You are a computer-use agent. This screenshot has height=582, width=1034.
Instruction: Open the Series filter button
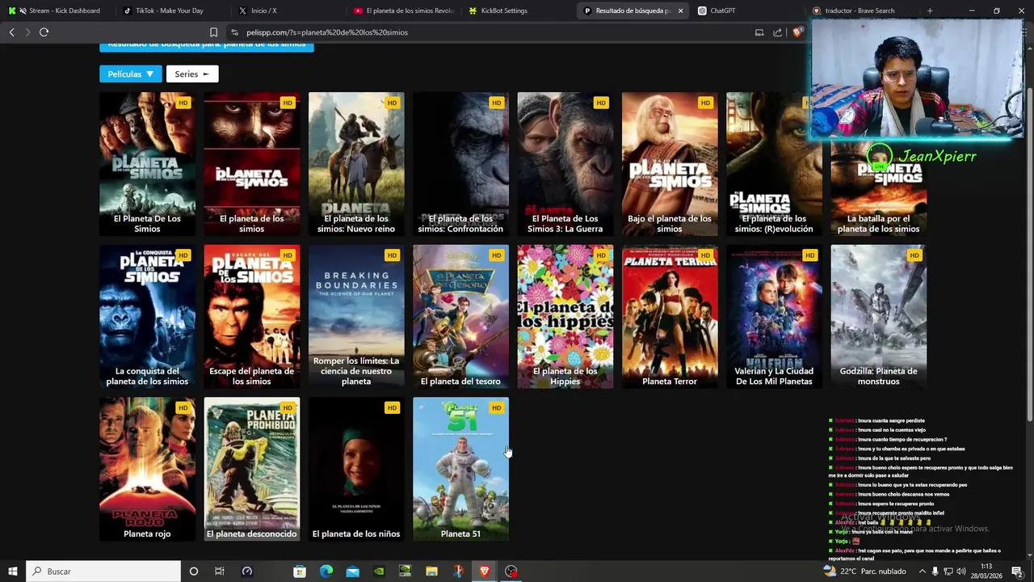[192, 74]
